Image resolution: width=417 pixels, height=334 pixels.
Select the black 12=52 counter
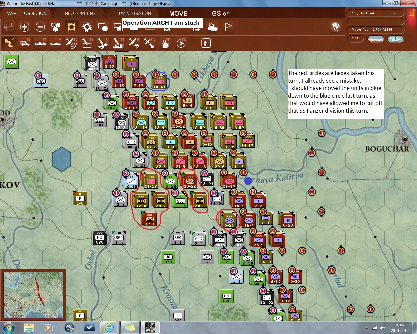point(267,298)
